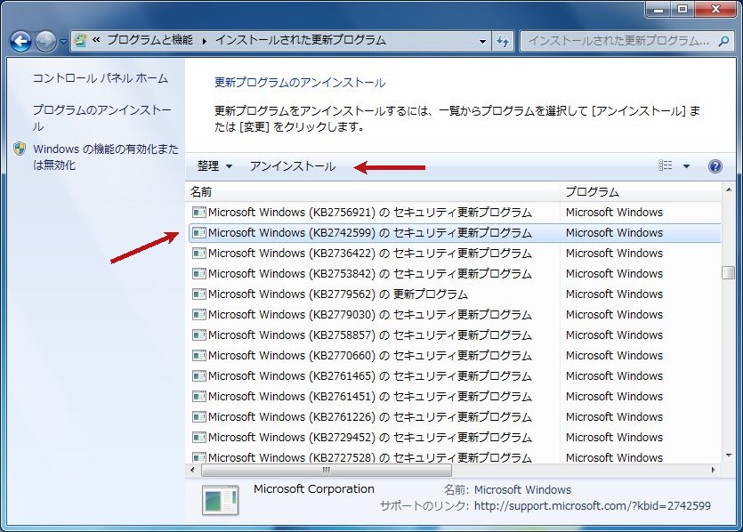Select the KB2761451 security update row
The image size is (743, 532).
(x=455, y=396)
